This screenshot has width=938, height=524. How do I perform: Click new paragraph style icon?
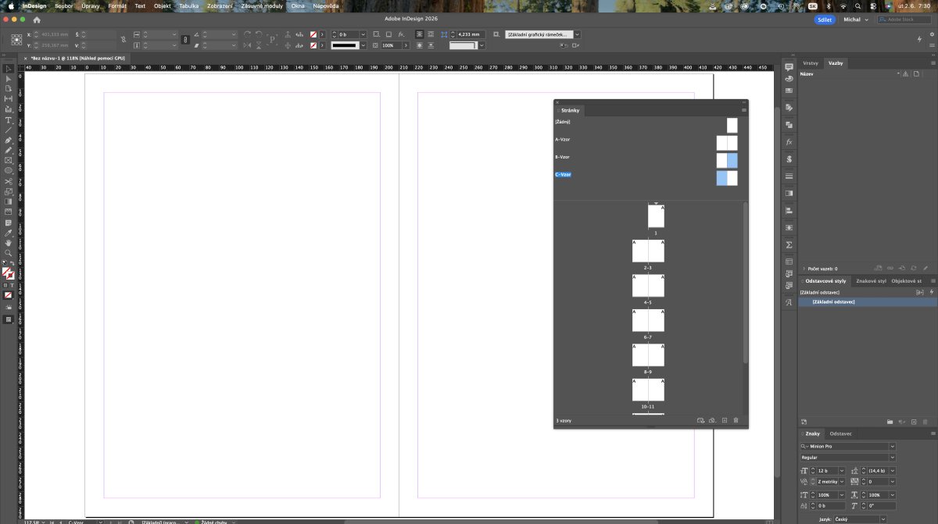(x=914, y=421)
